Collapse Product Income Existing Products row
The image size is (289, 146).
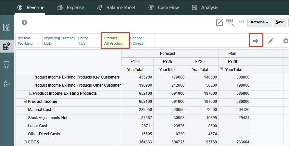(x=31, y=93)
